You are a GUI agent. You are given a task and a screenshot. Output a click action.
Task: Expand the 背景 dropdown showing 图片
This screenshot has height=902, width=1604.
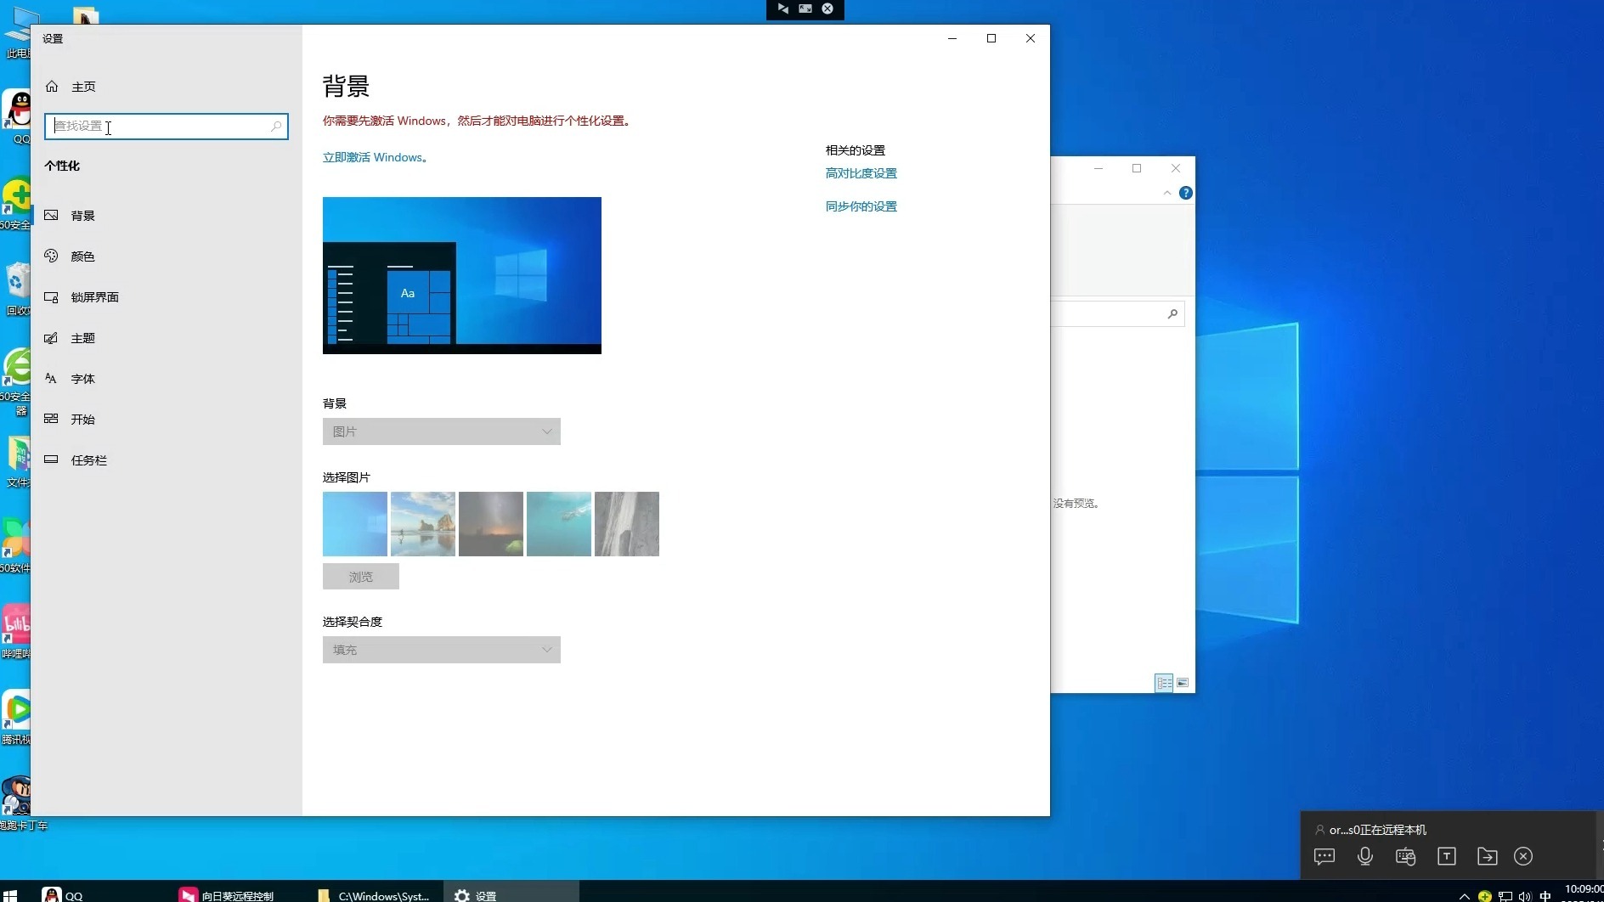pyautogui.click(x=442, y=431)
